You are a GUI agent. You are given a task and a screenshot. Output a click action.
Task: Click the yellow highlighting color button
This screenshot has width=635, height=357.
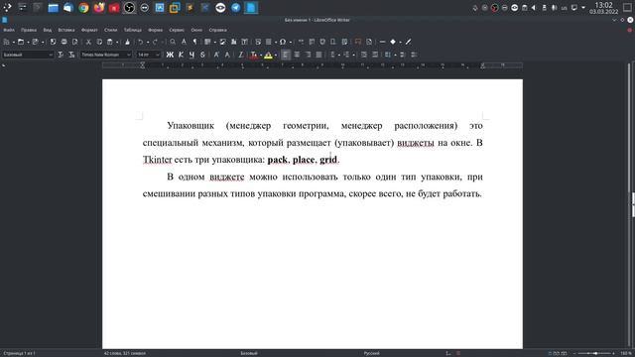268,55
